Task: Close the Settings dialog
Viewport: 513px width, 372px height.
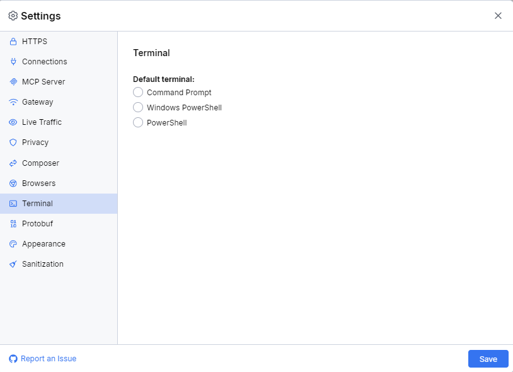Action: click(498, 15)
